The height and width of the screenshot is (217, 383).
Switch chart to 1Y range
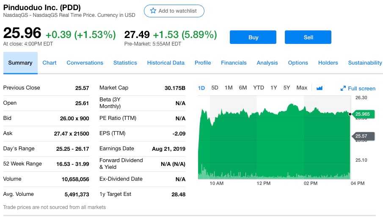click(273, 88)
